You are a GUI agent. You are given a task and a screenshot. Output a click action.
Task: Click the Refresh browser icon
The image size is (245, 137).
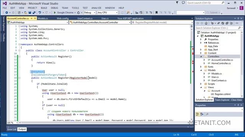pos(78,13)
